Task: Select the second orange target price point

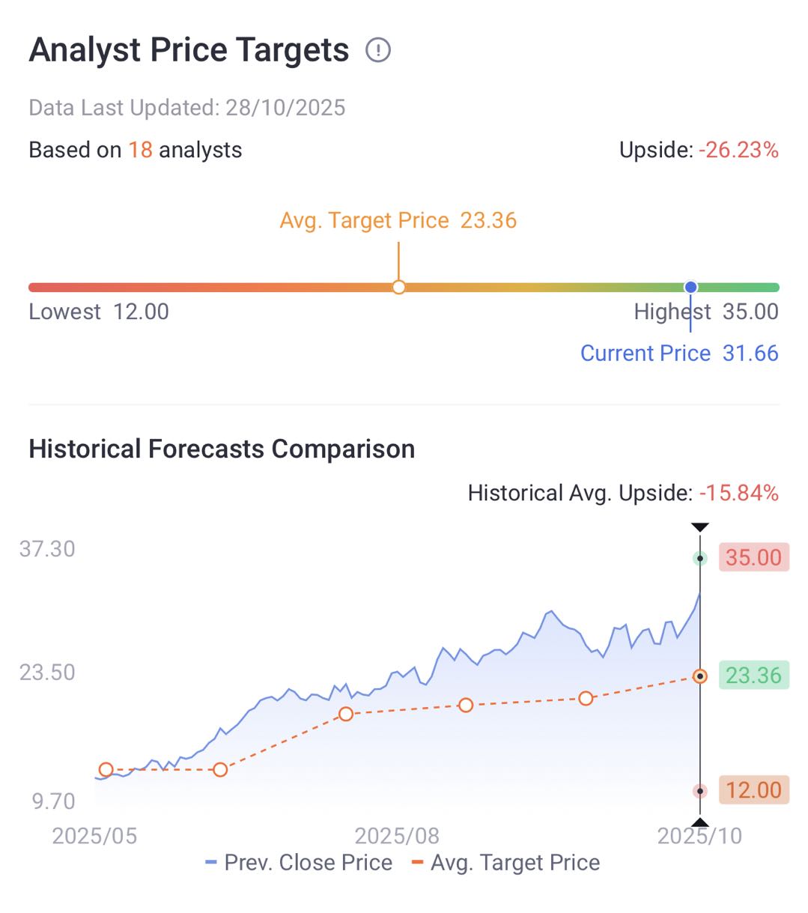Action: (220, 770)
